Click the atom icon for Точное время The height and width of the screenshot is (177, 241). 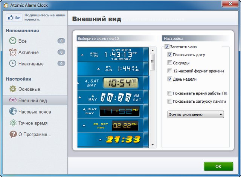tap(13, 123)
